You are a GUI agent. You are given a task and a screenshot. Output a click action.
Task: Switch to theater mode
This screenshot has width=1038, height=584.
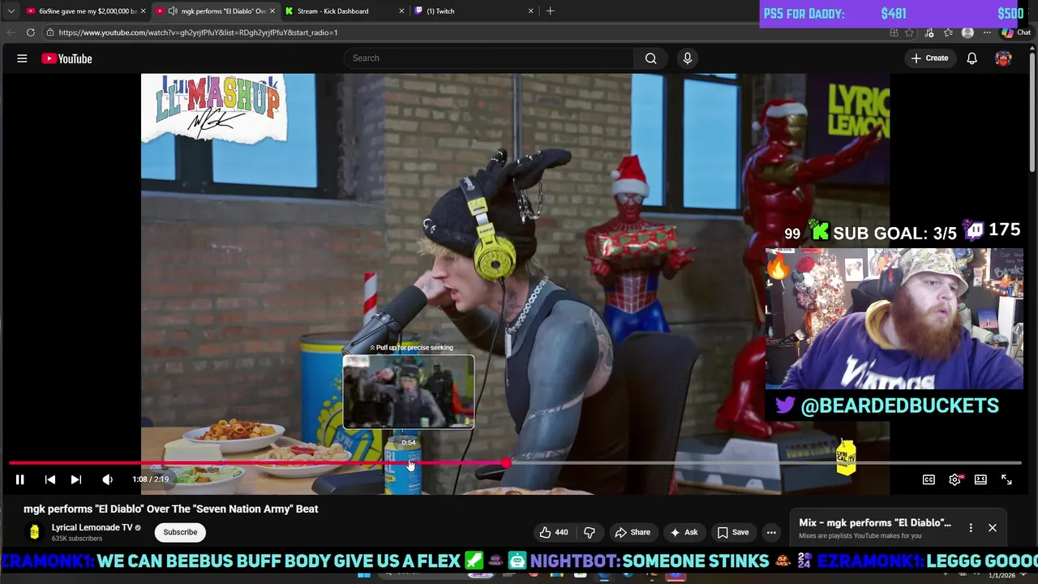click(980, 480)
